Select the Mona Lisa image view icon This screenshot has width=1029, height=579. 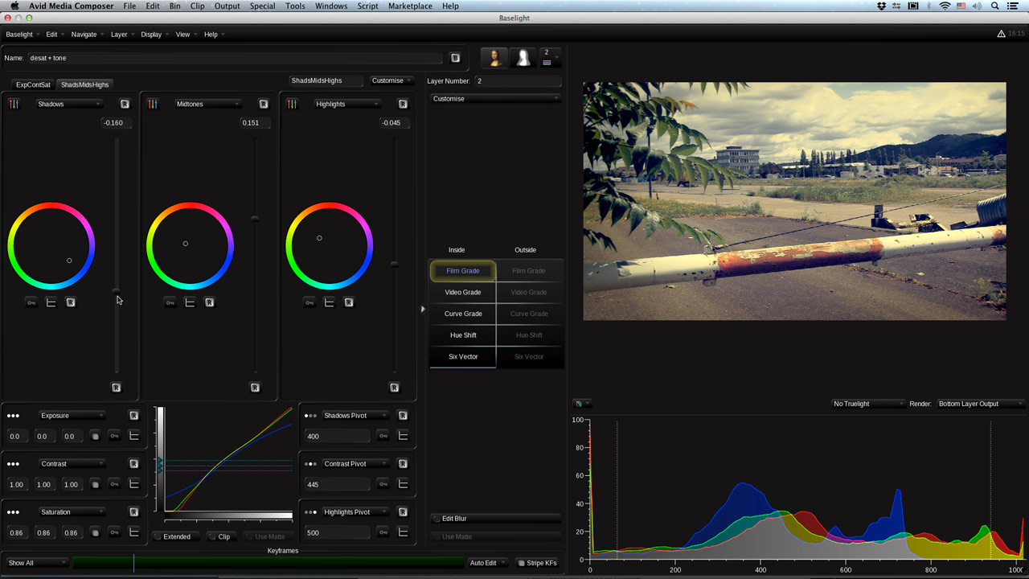pyautogui.click(x=494, y=58)
